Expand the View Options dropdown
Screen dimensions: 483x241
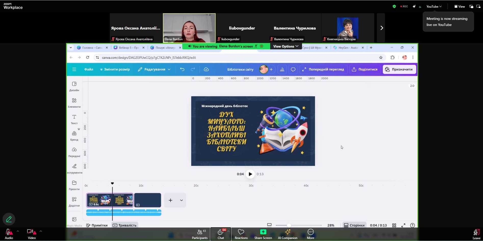click(x=286, y=46)
